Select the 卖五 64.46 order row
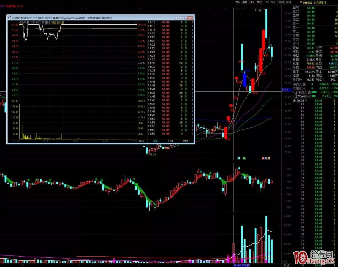 [315, 8]
